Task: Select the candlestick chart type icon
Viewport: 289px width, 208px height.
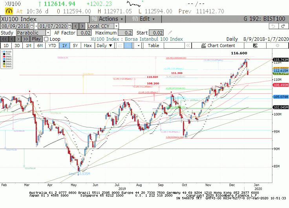Action: 128,46
